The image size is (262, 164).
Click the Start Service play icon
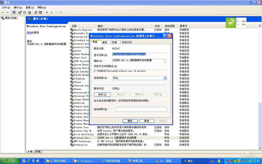coord(47,12)
